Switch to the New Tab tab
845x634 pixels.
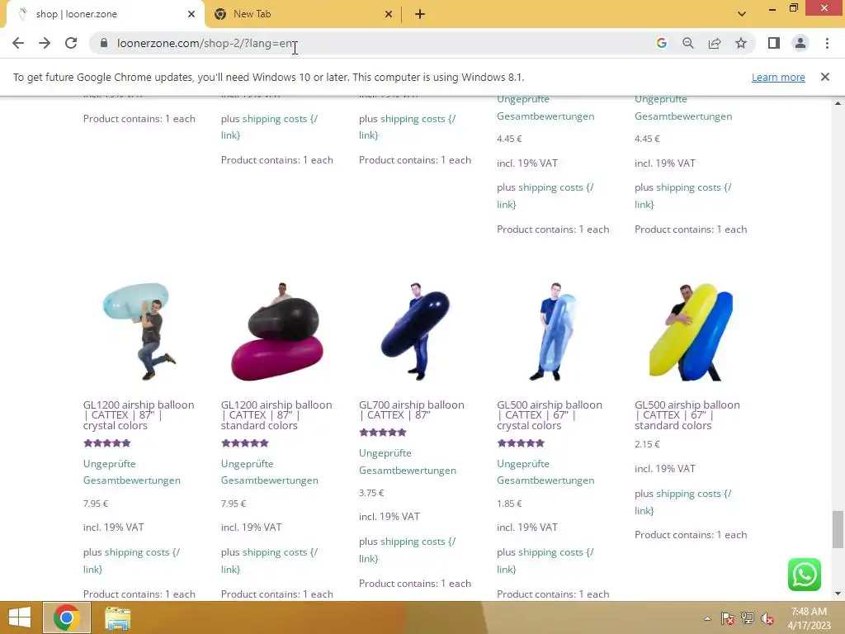point(304,14)
